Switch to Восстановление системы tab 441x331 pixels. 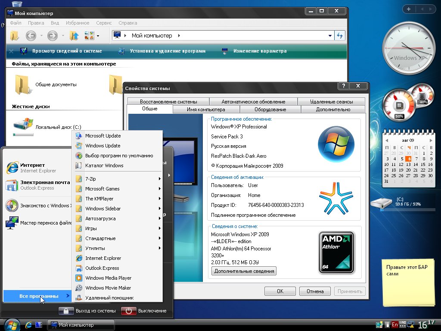coord(168,102)
